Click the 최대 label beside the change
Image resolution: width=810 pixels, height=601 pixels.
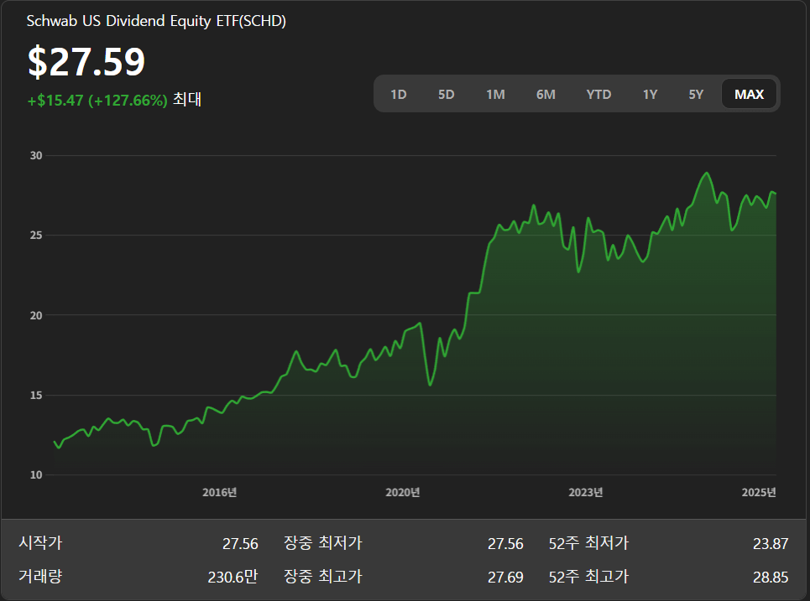point(187,100)
